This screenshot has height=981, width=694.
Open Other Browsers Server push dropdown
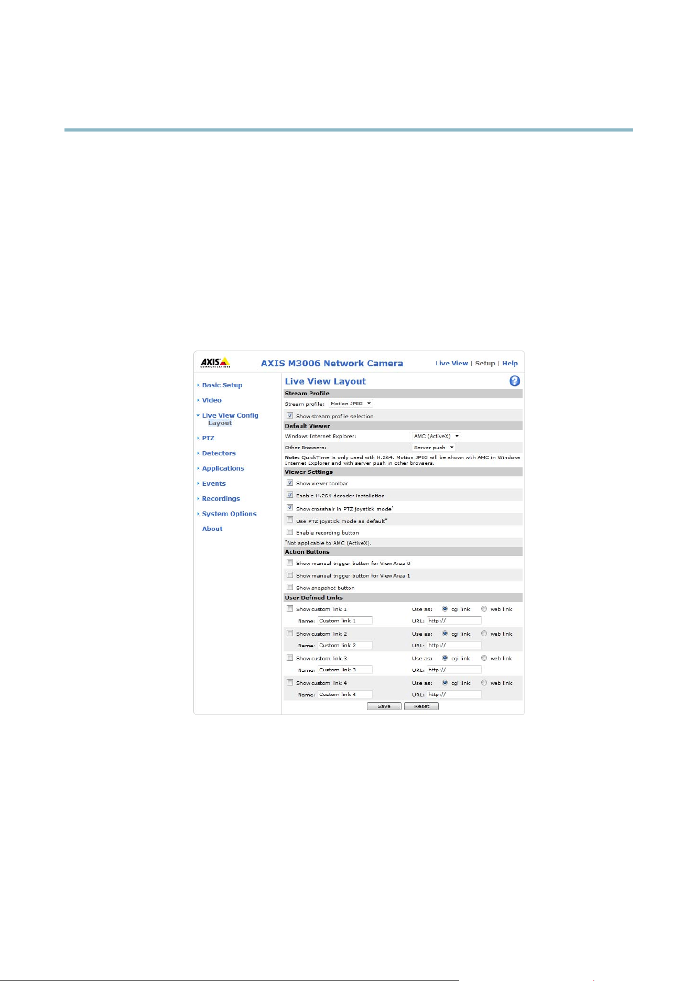click(x=433, y=448)
